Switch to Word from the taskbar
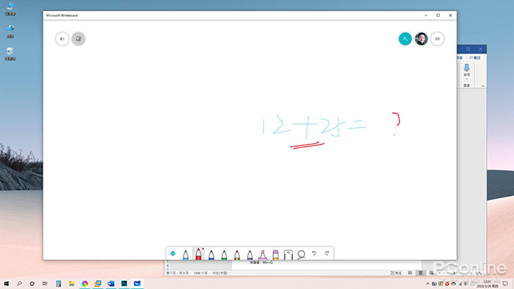Image resolution: width=514 pixels, height=289 pixels. click(111, 283)
